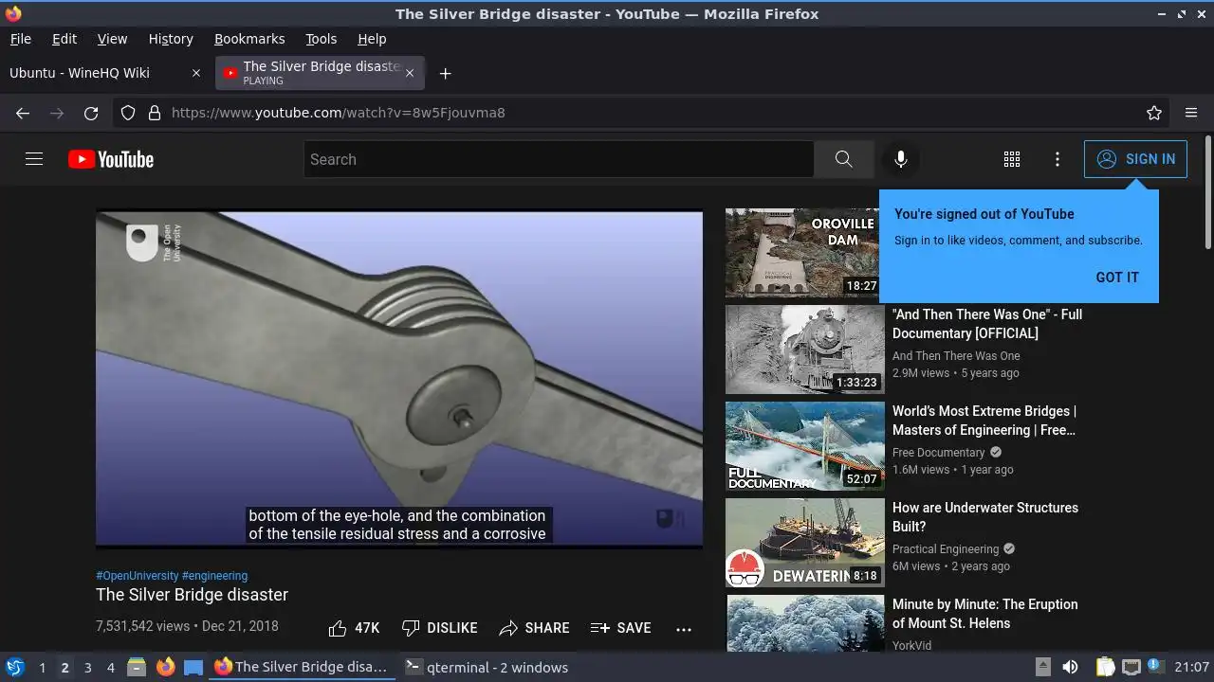Screen dimensions: 1214x682
Task: Open the clipboard tray icon
Action: coord(1105,667)
